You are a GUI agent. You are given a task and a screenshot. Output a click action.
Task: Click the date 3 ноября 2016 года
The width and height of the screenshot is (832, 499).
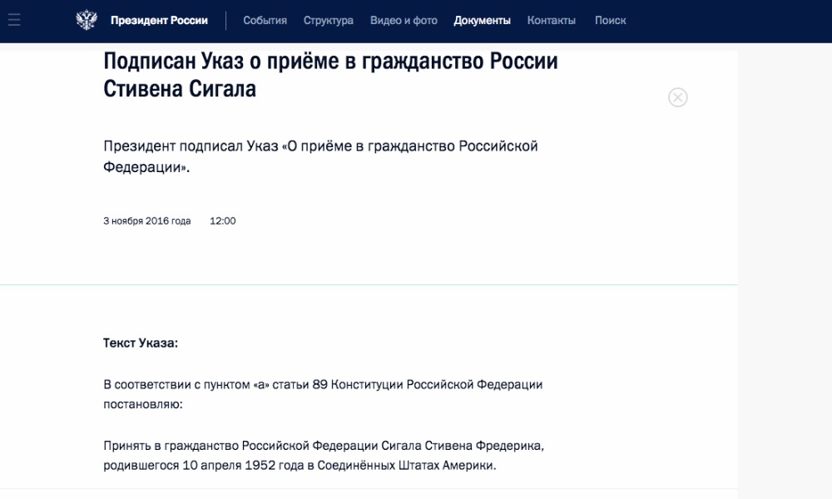click(146, 221)
